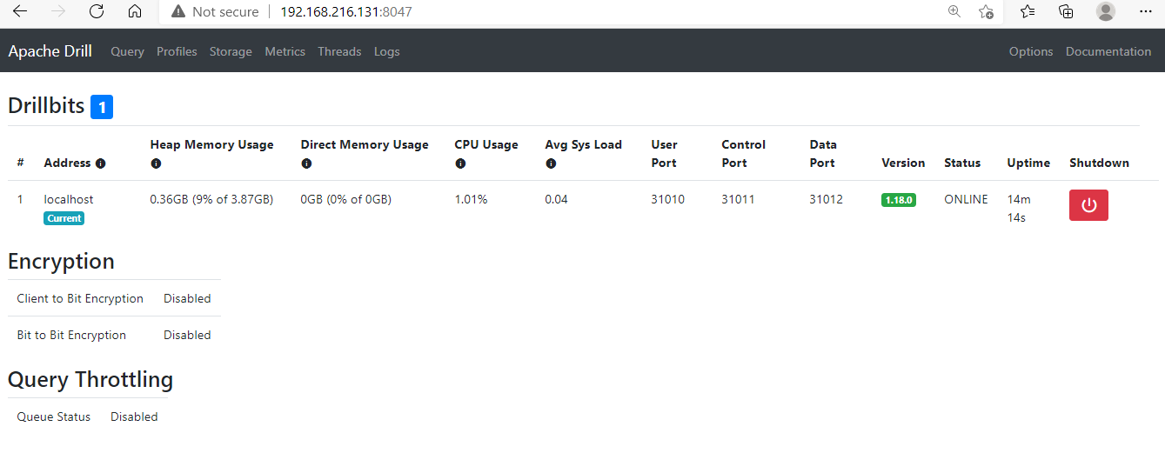Click the Shutdown column header
The width and height of the screenshot is (1165, 473).
pos(1100,163)
